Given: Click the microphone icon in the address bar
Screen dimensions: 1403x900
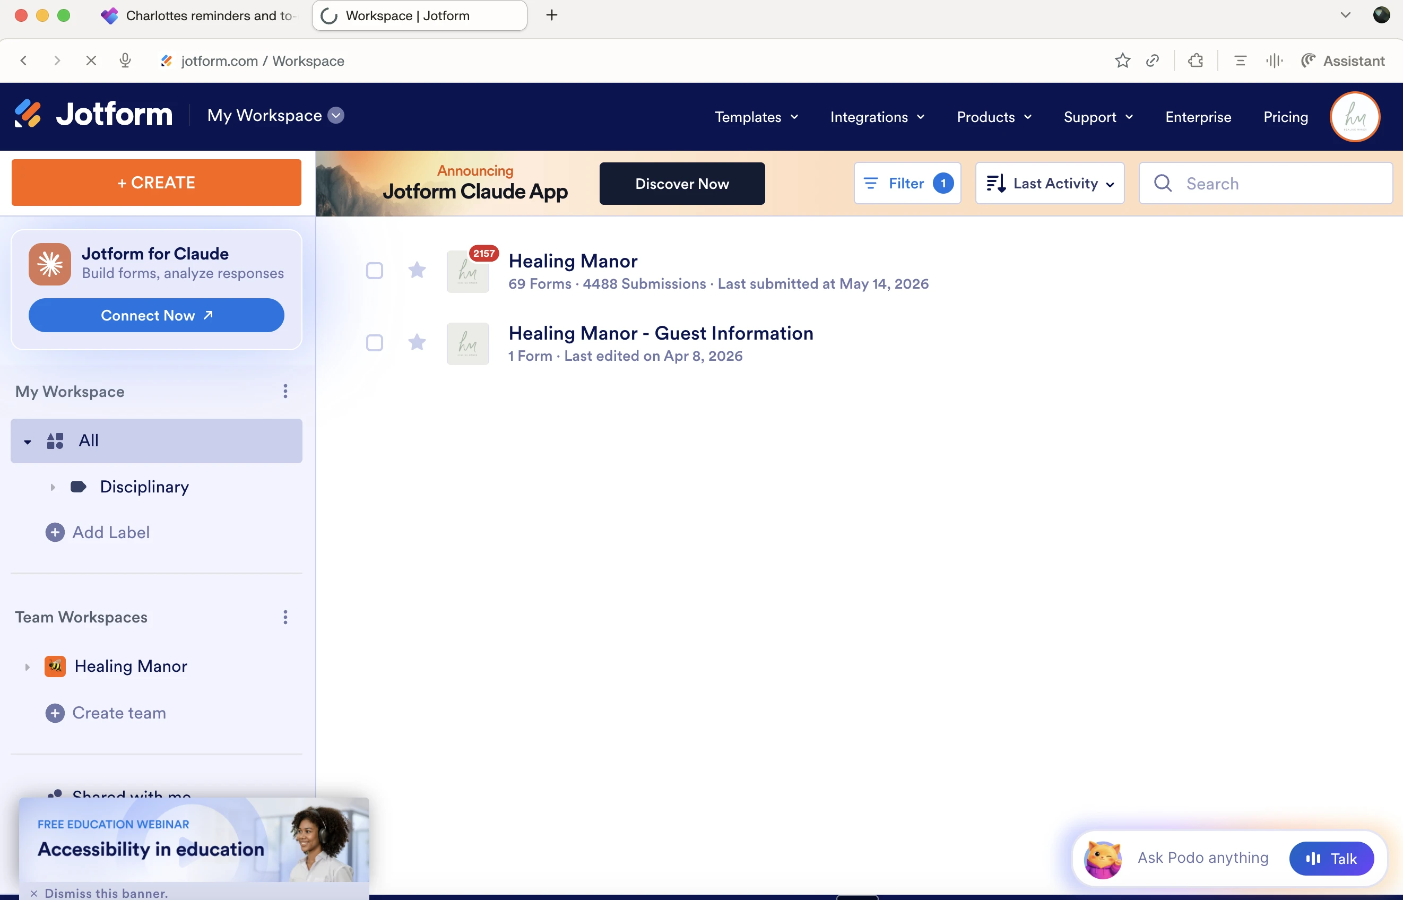Looking at the screenshot, I should [x=125, y=60].
